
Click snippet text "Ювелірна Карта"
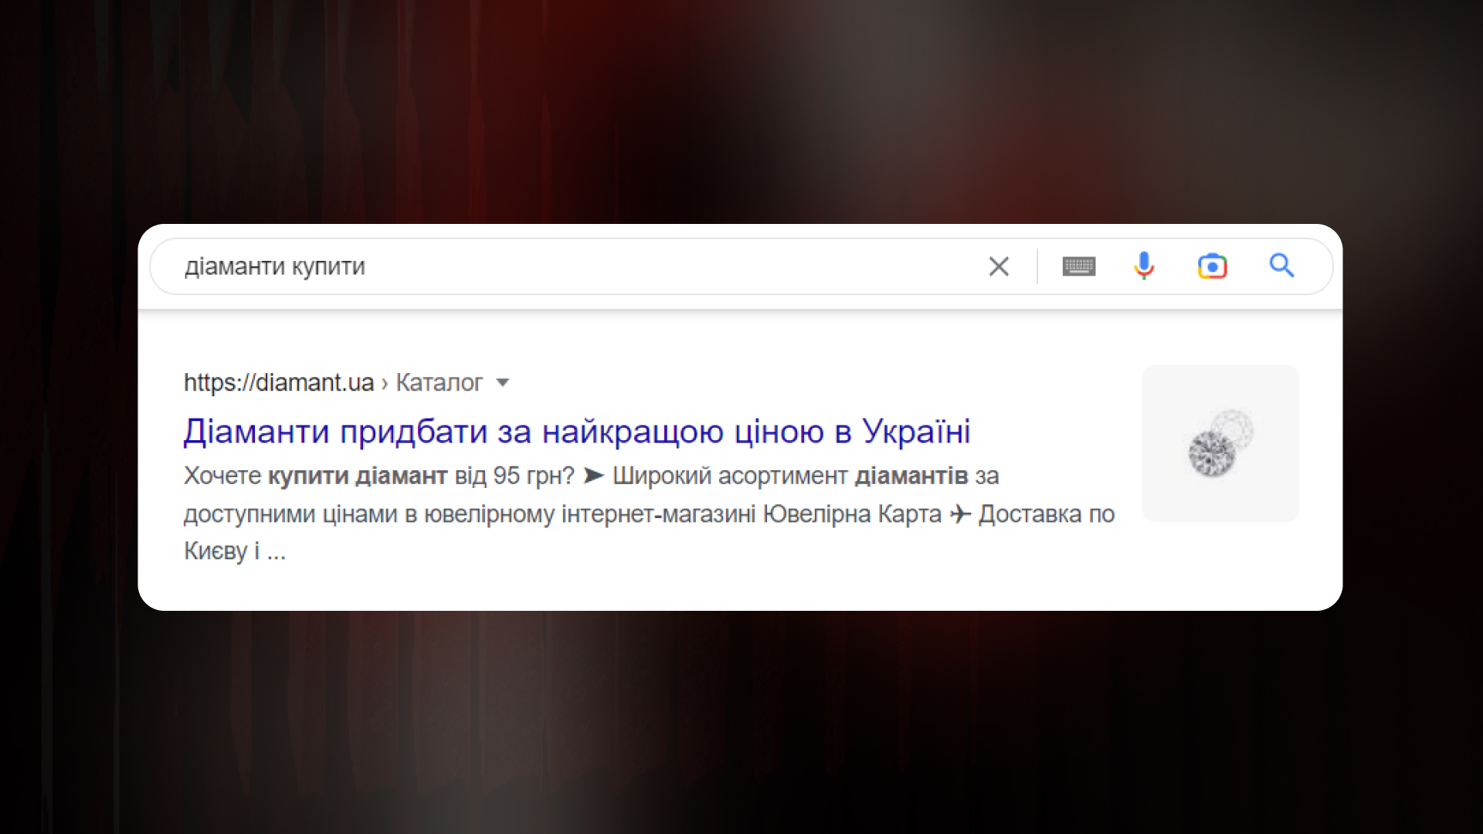coord(852,514)
